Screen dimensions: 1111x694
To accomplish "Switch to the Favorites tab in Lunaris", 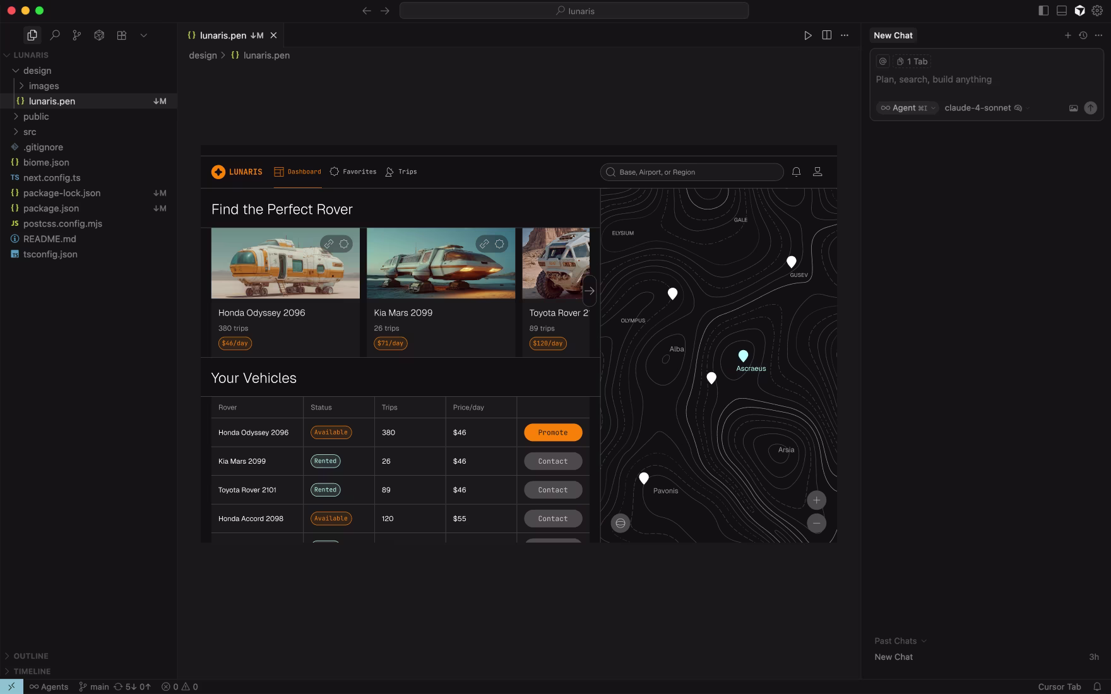I will pyautogui.click(x=353, y=172).
